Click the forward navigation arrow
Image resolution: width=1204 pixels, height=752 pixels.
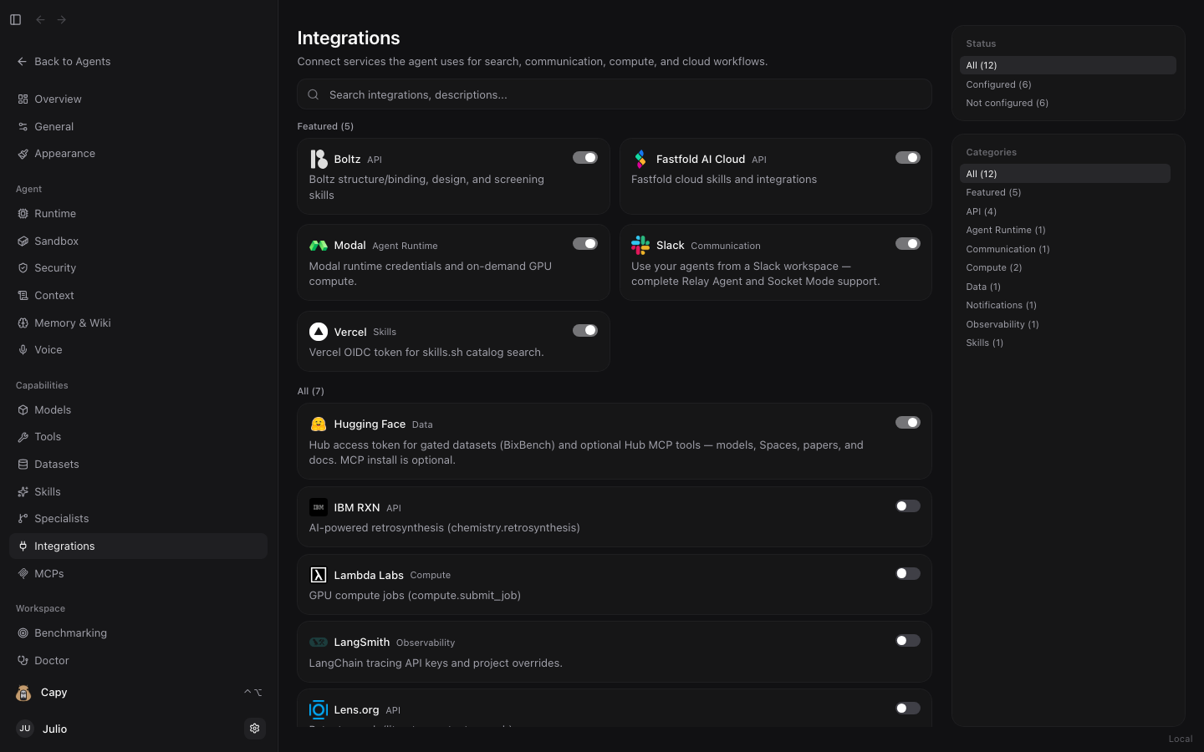(x=62, y=19)
